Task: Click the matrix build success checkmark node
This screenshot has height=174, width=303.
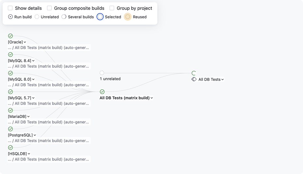Action: click(x=102, y=92)
